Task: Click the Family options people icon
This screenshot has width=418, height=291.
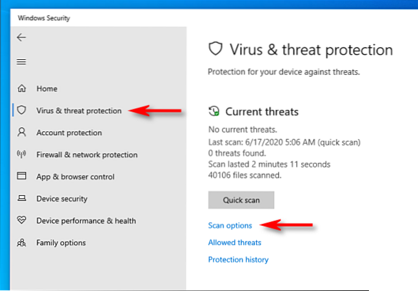Action: click(22, 243)
